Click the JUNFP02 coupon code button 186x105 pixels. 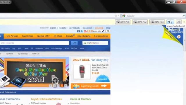click(140, 22)
